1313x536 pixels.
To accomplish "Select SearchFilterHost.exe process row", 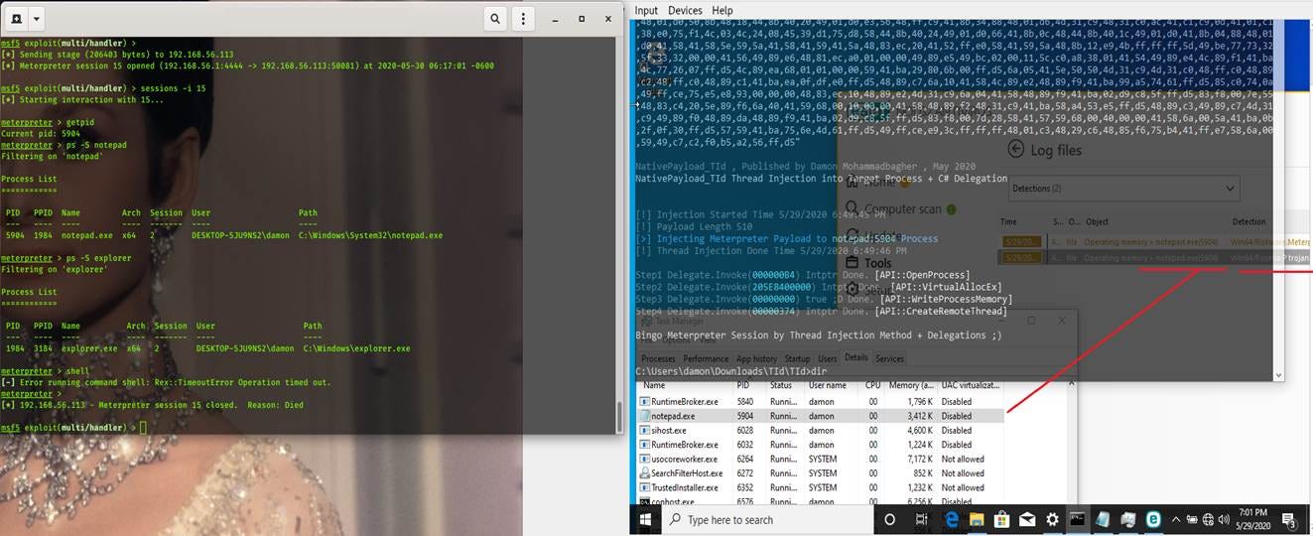I will coord(822,473).
